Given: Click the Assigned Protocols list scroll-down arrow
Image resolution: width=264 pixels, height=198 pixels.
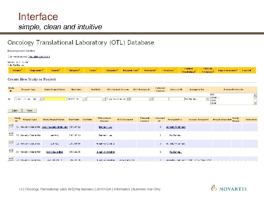Looking at the screenshot, I should pyautogui.click(x=255, y=103).
